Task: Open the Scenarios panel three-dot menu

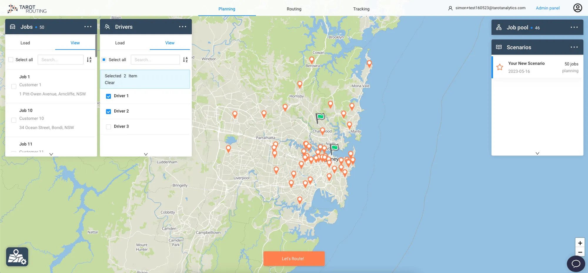Action: click(x=574, y=47)
